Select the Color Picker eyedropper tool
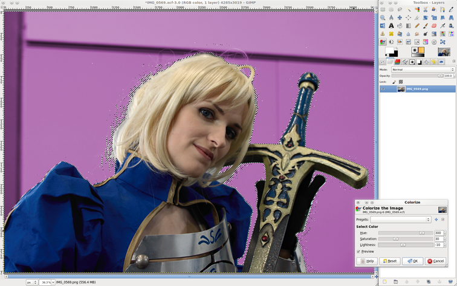The image size is (457, 286). pyautogui.click(x=451, y=9)
